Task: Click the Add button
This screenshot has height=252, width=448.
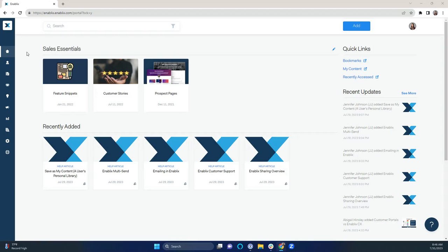Action: [x=356, y=26]
